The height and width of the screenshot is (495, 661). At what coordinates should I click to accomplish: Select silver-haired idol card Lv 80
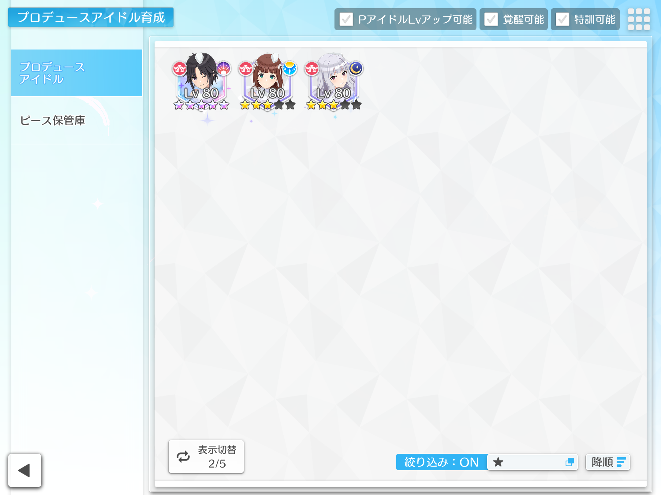[334, 81]
